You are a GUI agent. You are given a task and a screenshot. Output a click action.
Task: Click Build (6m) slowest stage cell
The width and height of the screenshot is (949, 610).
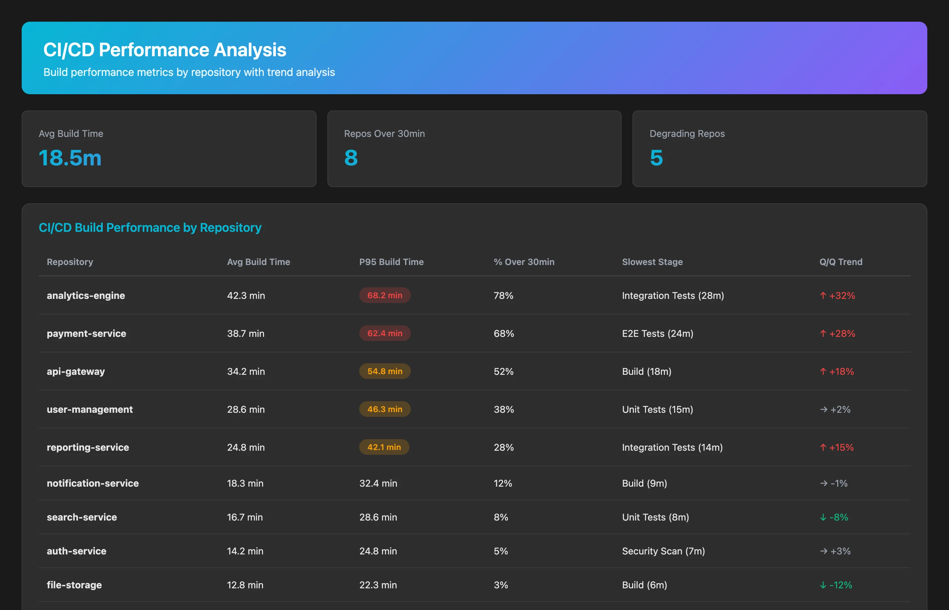click(x=644, y=585)
